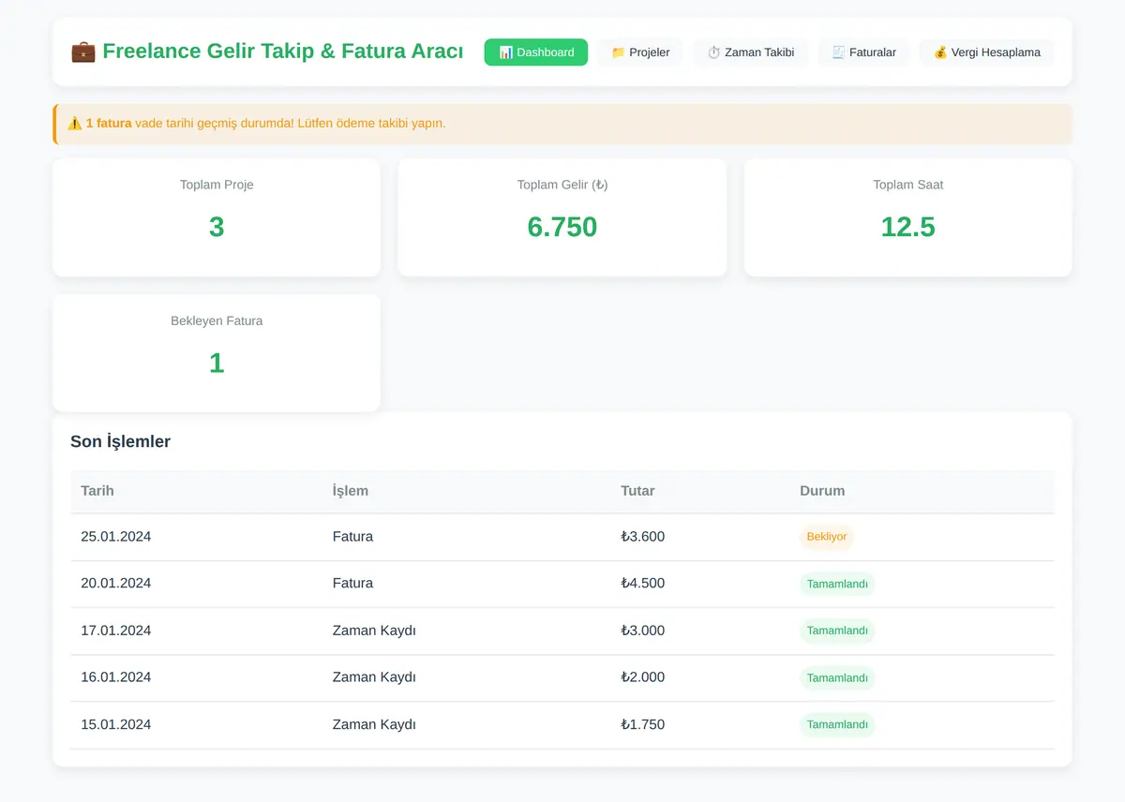Click the value 12.5 in Toplam Saat
The height and width of the screenshot is (802, 1125).
(x=908, y=228)
